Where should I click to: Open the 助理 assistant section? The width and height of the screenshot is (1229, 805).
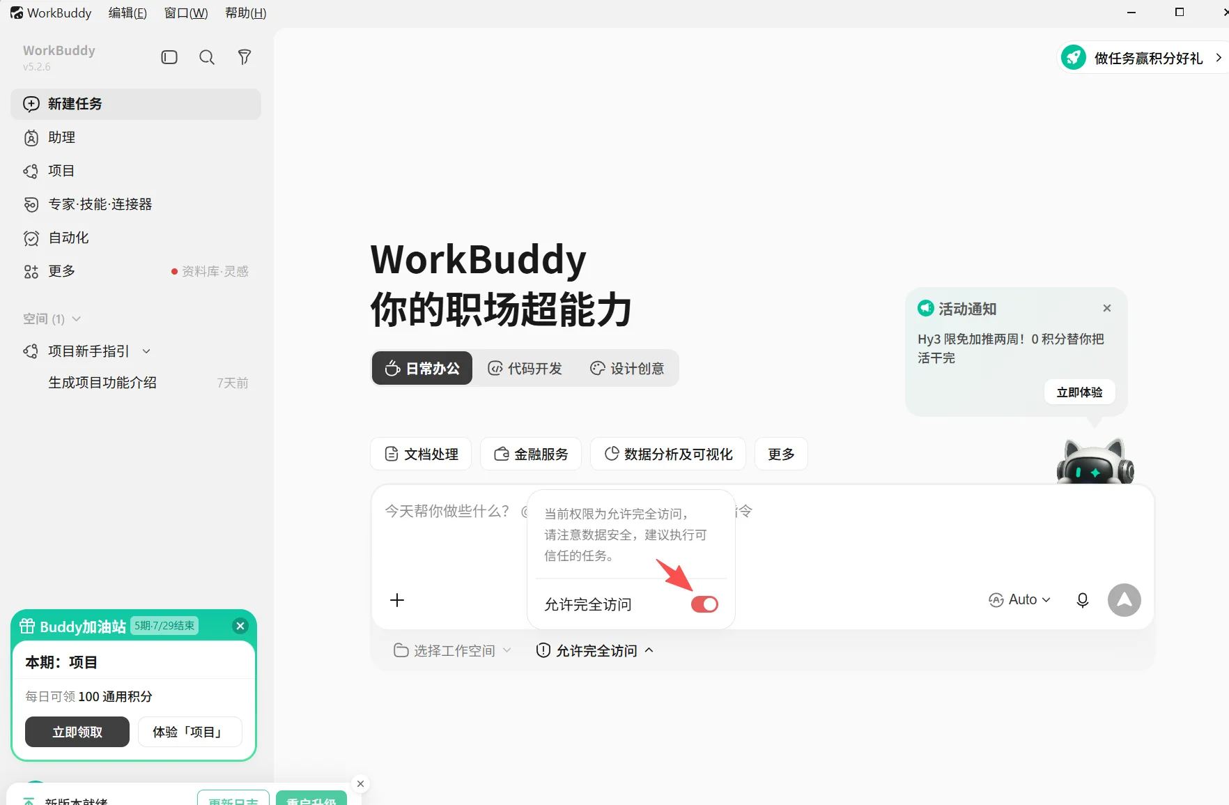point(136,137)
